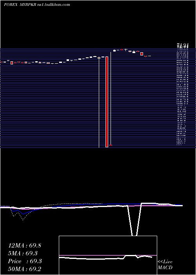Click the top price axis label
The image size is (196, 275).
(183, 46)
